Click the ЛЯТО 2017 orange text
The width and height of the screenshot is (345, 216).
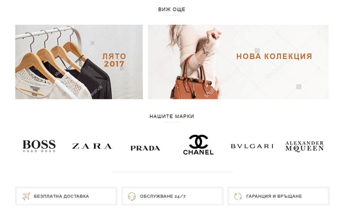coord(114,60)
